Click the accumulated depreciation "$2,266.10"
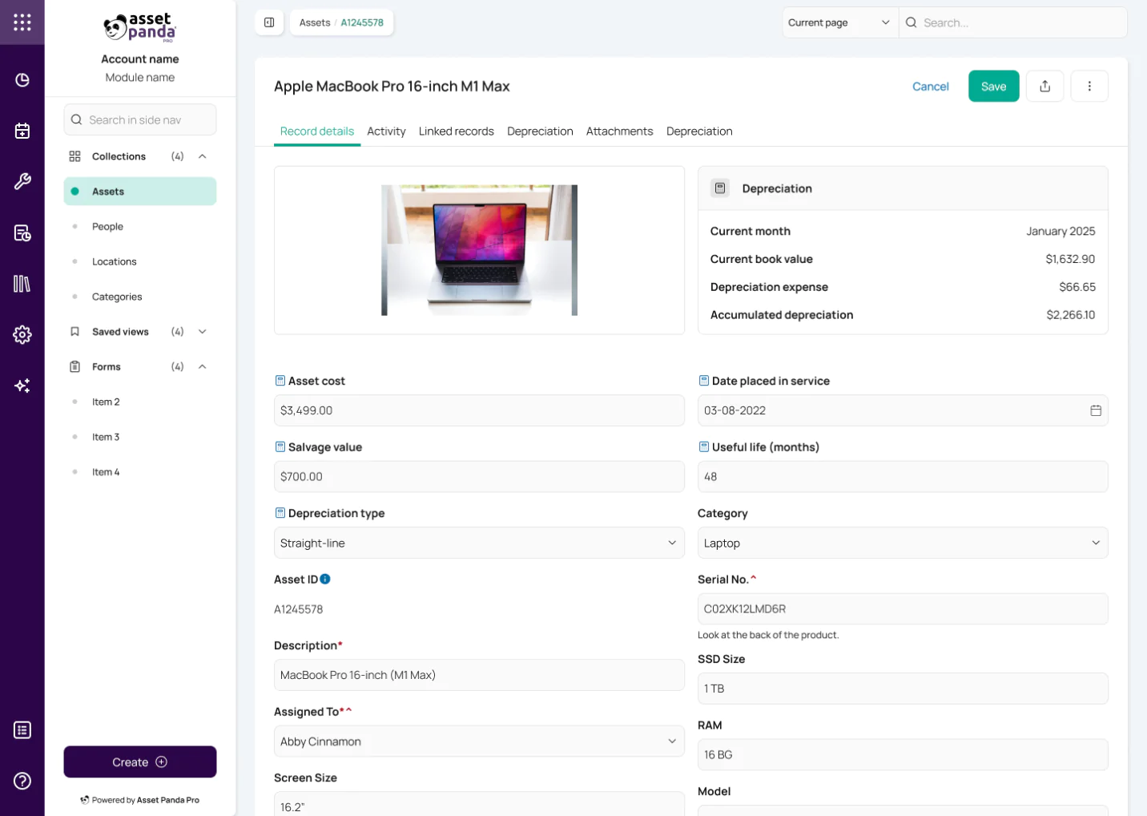This screenshot has height=816, width=1147. pos(1071,315)
